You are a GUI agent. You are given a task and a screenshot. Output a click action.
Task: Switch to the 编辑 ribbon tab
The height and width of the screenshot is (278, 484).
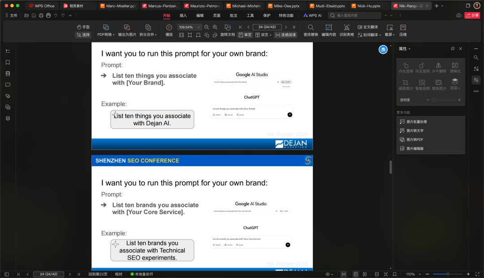[200, 15]
